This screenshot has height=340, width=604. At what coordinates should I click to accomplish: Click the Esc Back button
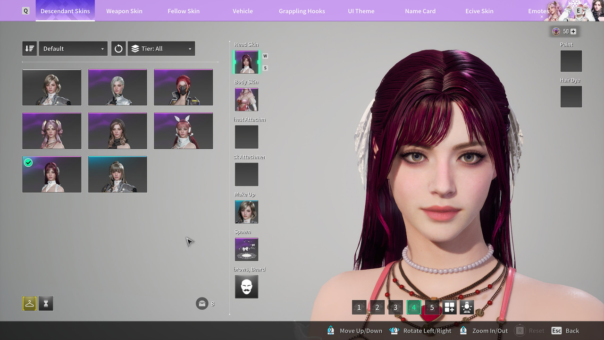point(565,331)
